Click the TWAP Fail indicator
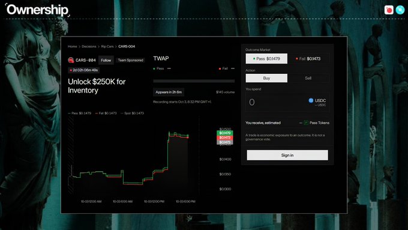The image size is (408, 230). point(227,68)
